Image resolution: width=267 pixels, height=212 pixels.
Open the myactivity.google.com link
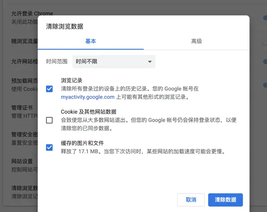coord(88,97)
